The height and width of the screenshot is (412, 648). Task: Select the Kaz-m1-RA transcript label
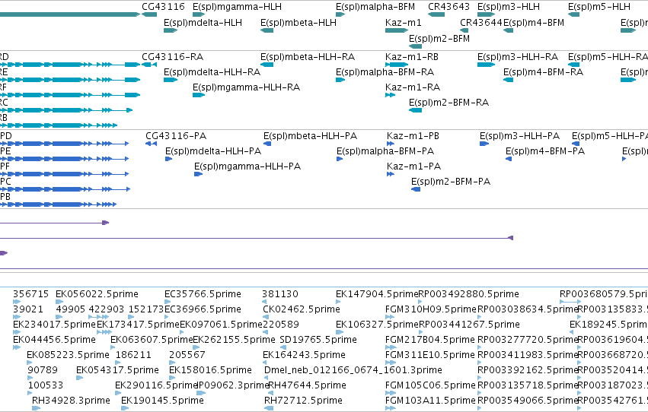pyautogui.click(x=413, y=87)
